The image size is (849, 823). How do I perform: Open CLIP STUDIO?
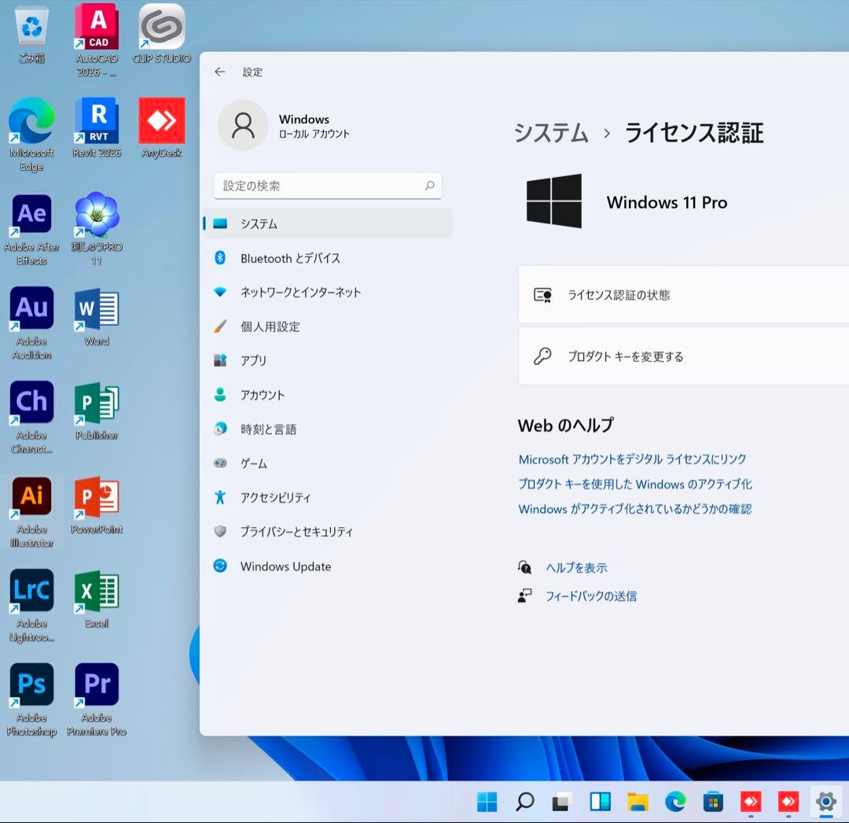(x=161, y=25)
